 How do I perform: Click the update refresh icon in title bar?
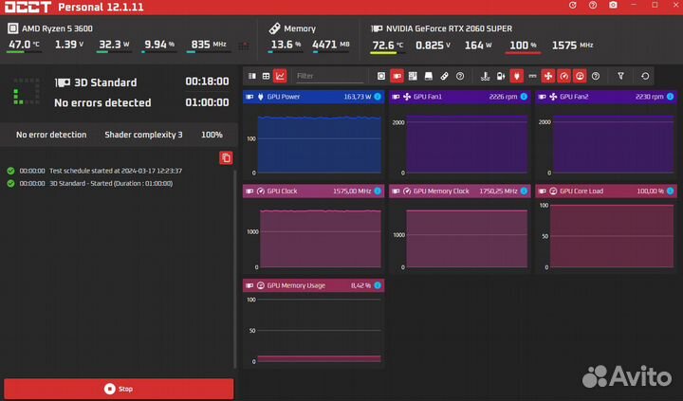pyautogui.click(x=573, y=6)
